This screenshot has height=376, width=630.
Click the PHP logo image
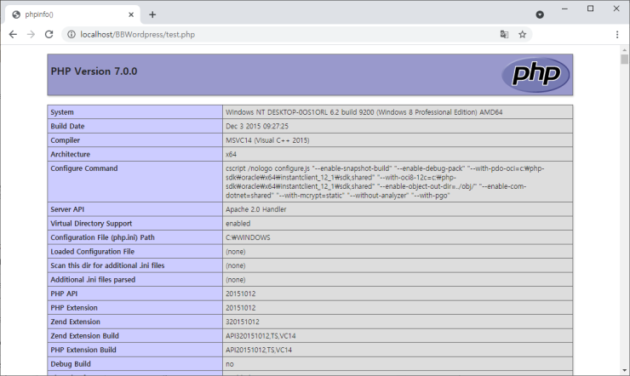535,74
